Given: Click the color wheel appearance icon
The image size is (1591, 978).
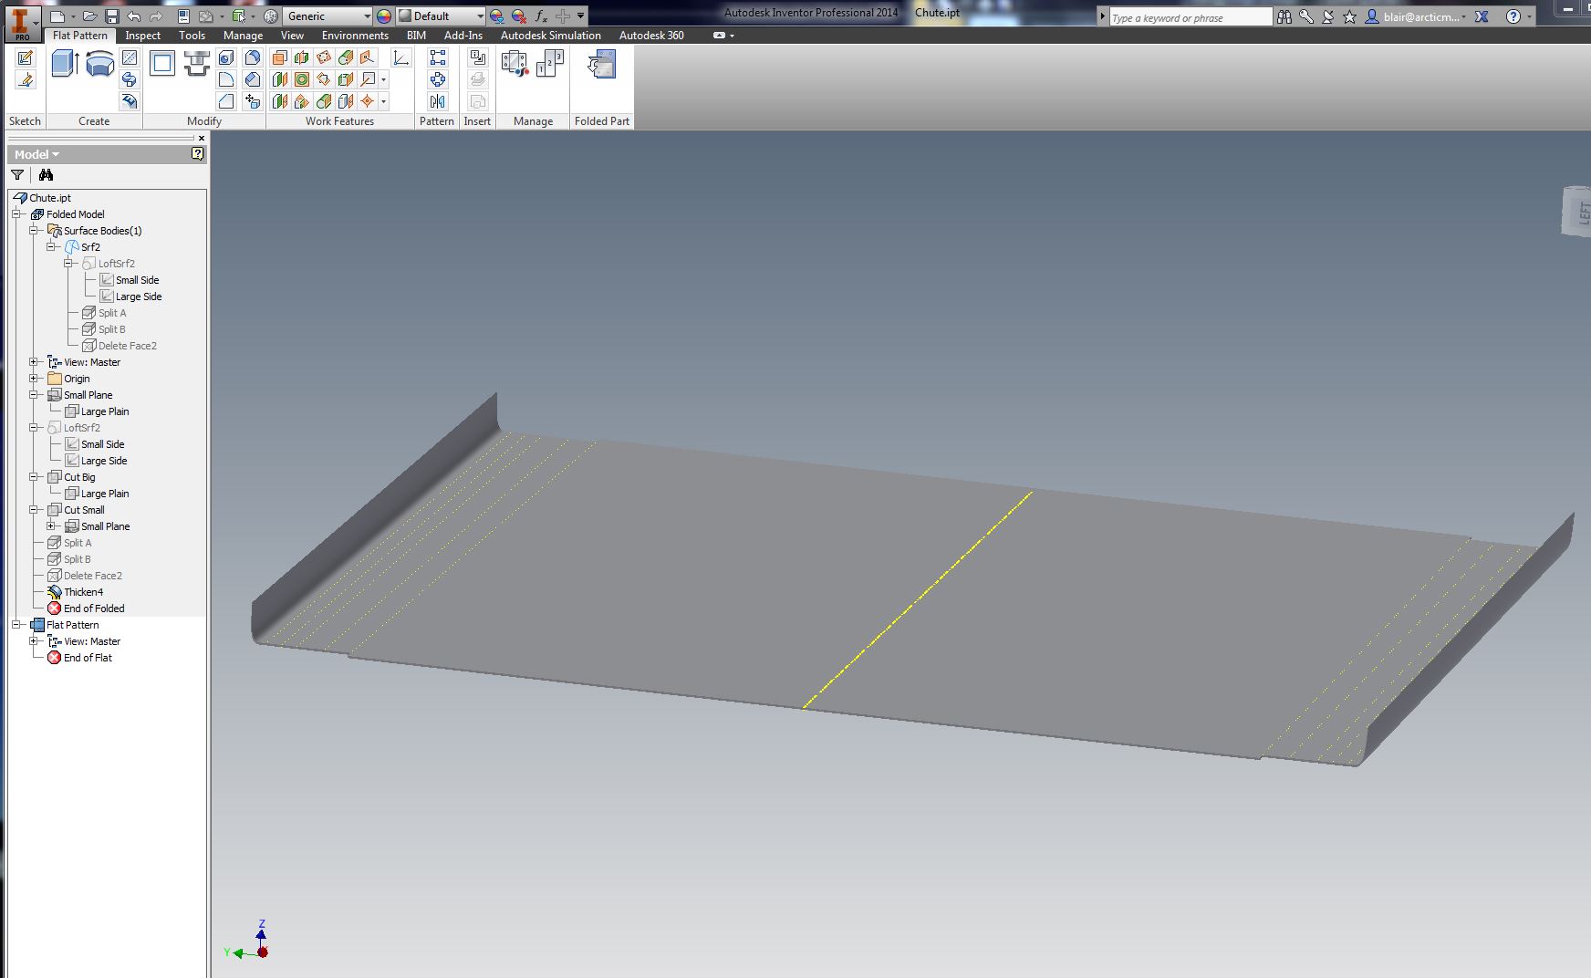Looking at the screenshot, I should coord(383,16).
